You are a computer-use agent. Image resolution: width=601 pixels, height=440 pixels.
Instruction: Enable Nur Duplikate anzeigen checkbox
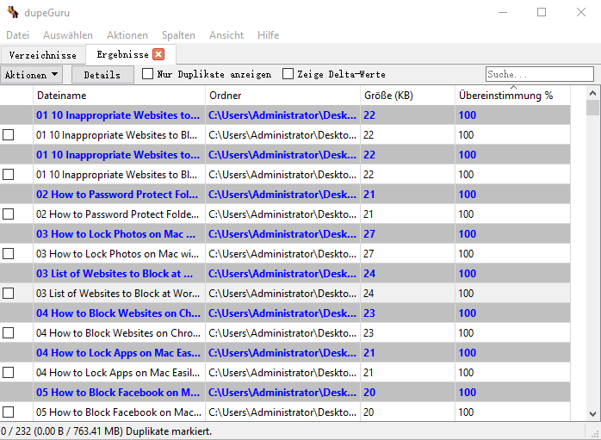point(148,74)
